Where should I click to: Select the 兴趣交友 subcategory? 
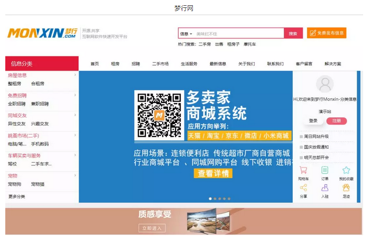click(x=40, y=124)
